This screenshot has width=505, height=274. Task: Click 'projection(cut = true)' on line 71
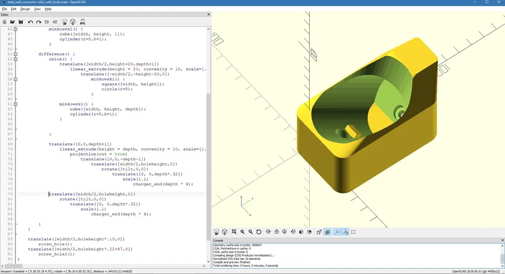point(98,154)
